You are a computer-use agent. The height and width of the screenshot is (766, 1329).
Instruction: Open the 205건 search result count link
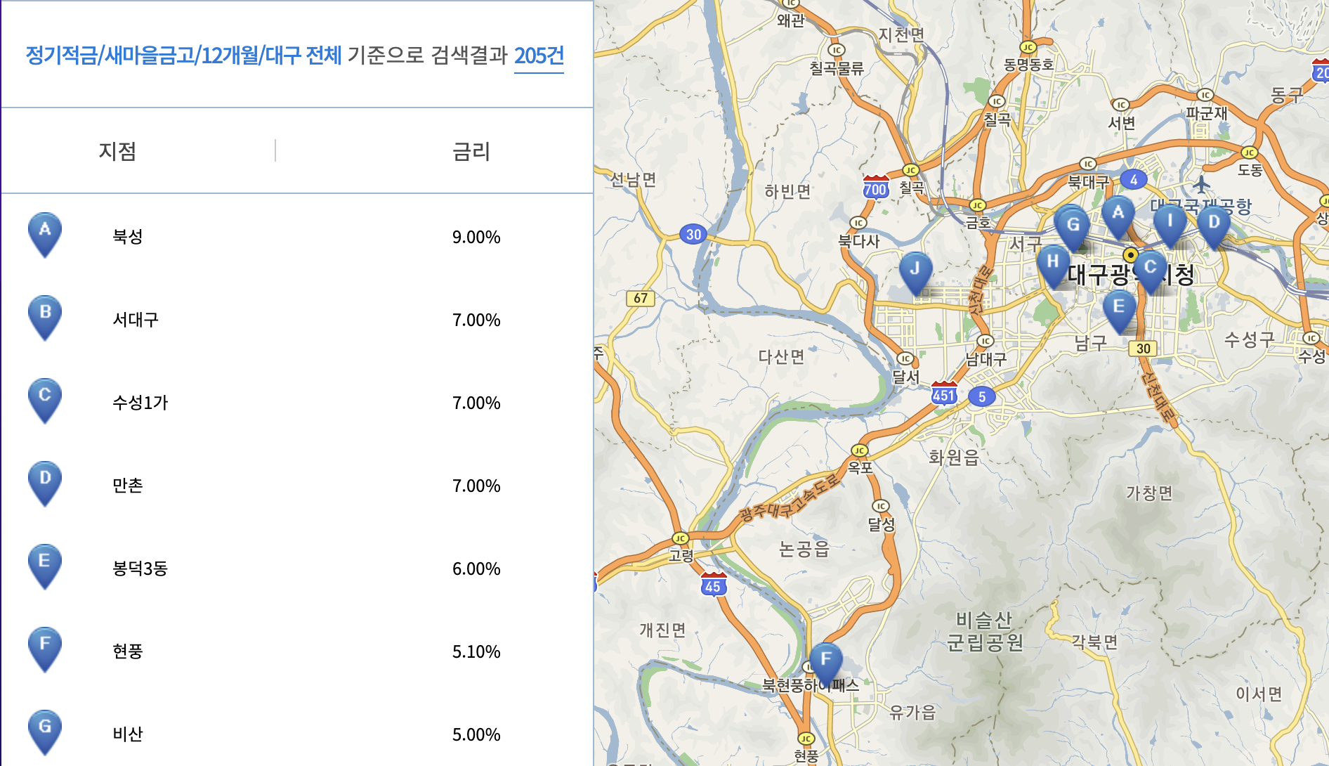[x=539, y=56]
